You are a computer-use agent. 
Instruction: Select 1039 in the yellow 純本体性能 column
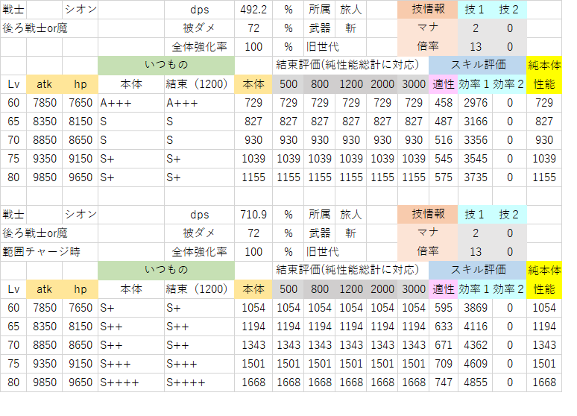click(x=544, y=159)
